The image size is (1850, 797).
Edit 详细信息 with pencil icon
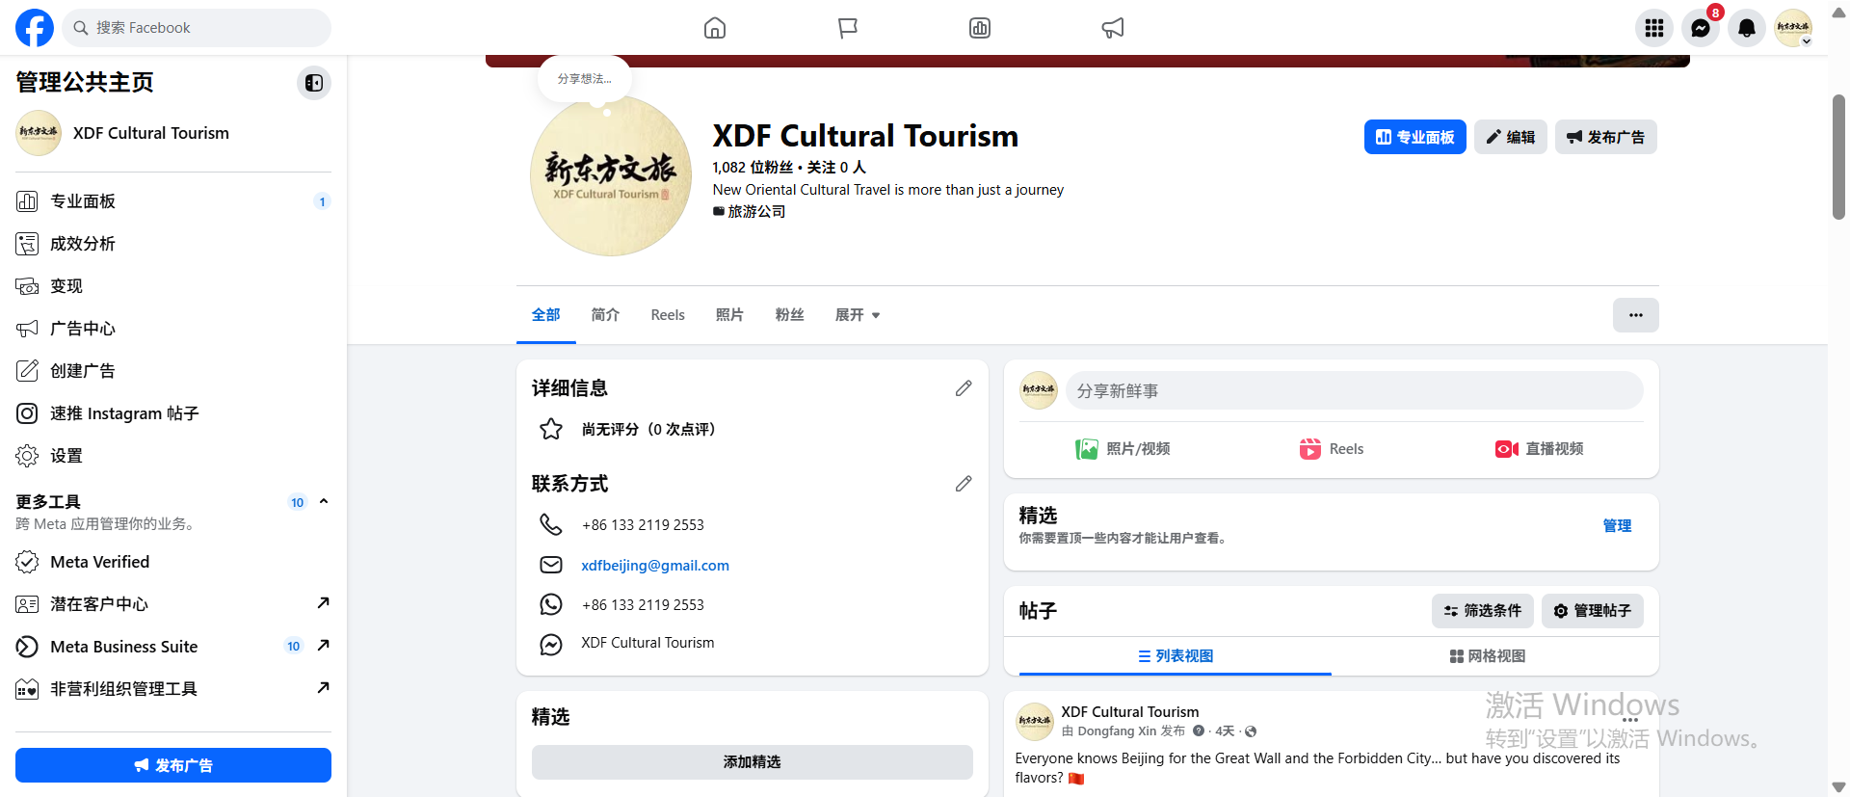pyautogui.click(x=964, y=388)
